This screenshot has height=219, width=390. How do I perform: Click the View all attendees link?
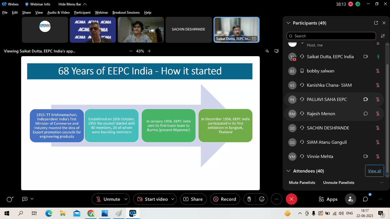pyautogui.click(x=375, y=171)
